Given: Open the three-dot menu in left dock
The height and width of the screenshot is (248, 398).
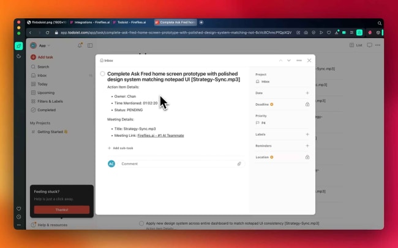Looking at the screenshot, I should point(19,225).
